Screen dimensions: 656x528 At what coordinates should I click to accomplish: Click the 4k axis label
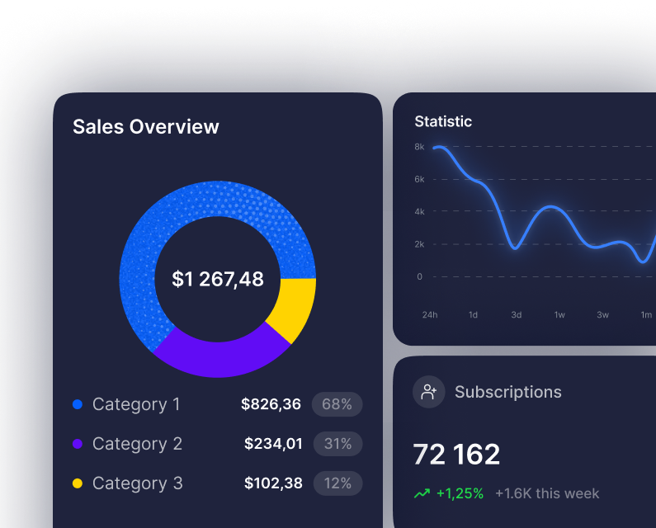(x=419, y=212)
